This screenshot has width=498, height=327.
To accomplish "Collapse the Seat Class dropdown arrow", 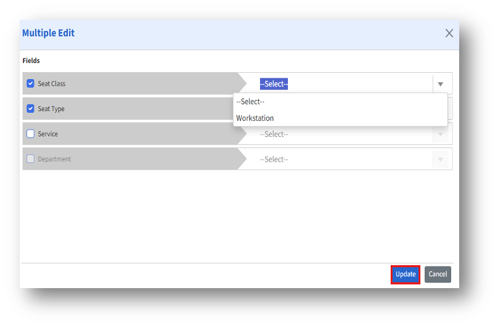I will tap(441, 84).
